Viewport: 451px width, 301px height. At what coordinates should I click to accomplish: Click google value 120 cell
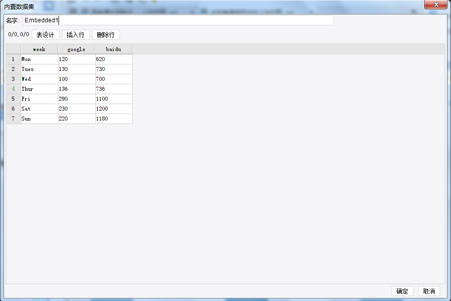tap(77, 60)
